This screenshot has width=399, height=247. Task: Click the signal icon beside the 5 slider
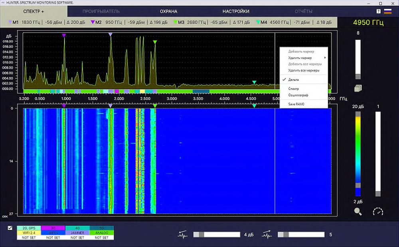click(267, 235)
